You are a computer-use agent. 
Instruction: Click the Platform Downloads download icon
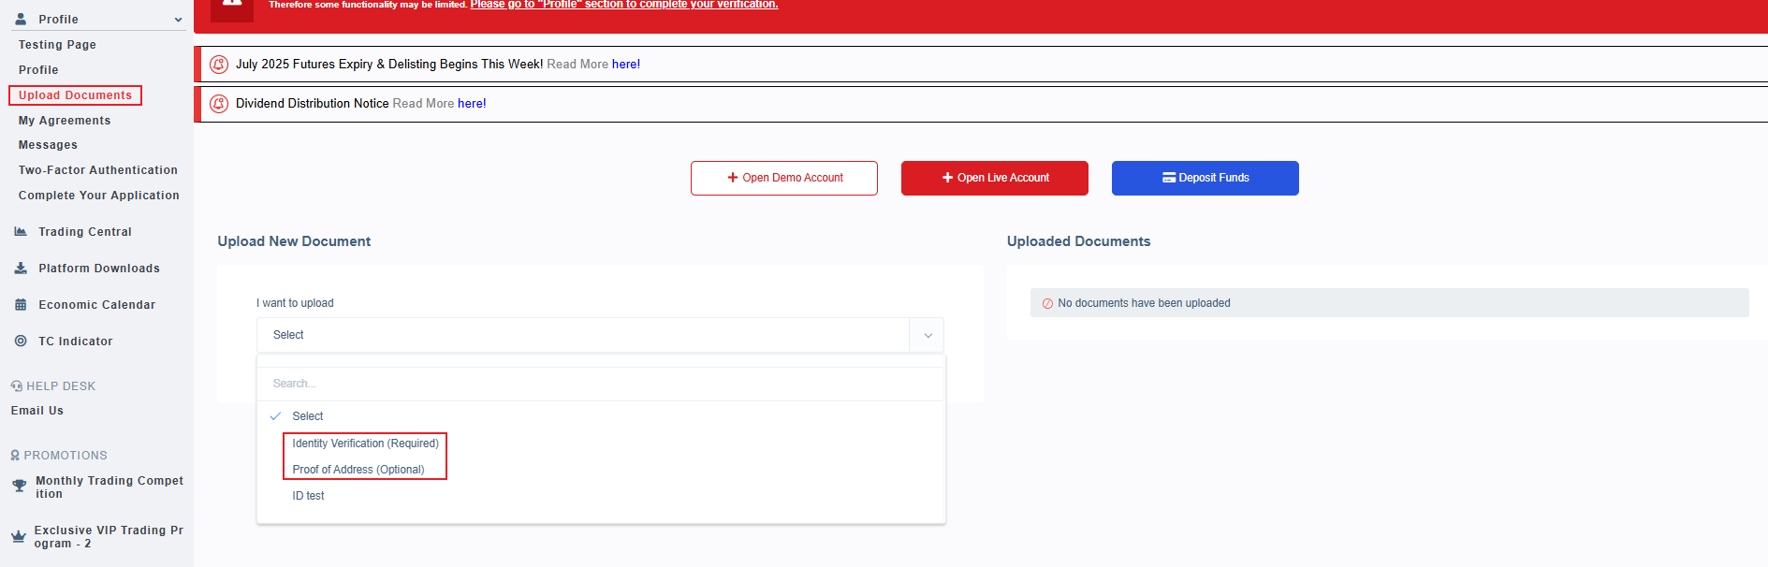[x=21, y=268]
